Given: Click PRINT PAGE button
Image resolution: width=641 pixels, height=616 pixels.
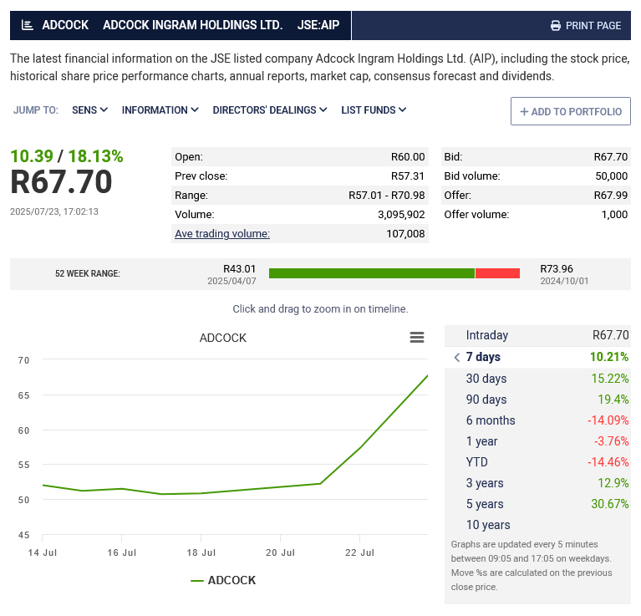Looking at the screenshot, I should click(x=585, y=26).
